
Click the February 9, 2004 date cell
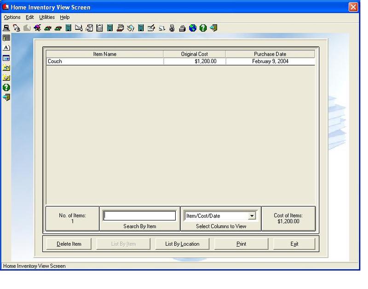pyautogui.click(x=270, y=61)
